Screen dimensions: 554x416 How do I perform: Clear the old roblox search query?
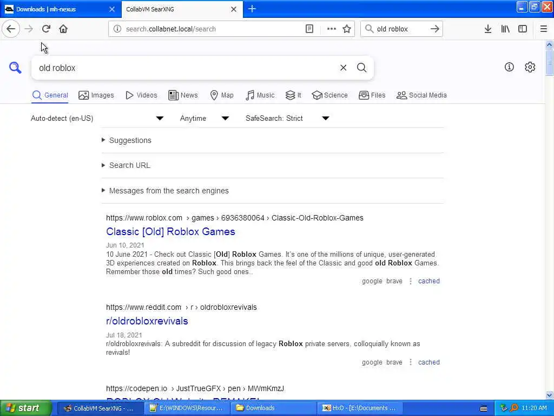click(343, 68)
